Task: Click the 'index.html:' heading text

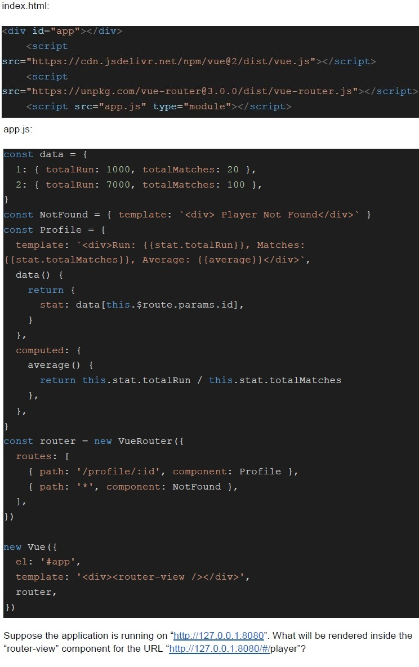Action: (x=25, y=6)
